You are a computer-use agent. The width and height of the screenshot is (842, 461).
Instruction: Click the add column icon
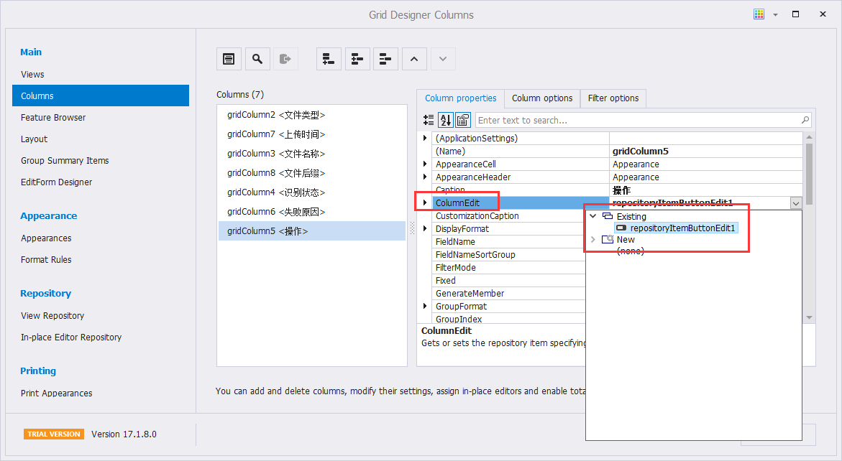coord(329,59)
